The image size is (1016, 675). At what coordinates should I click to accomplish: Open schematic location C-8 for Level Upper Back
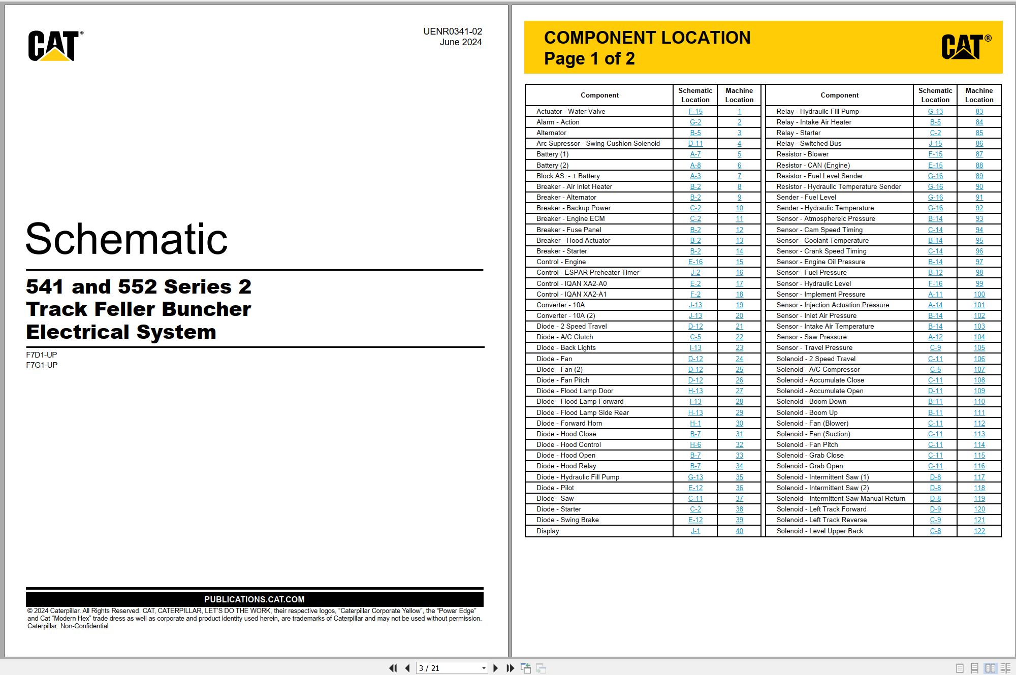click(935, 531)
